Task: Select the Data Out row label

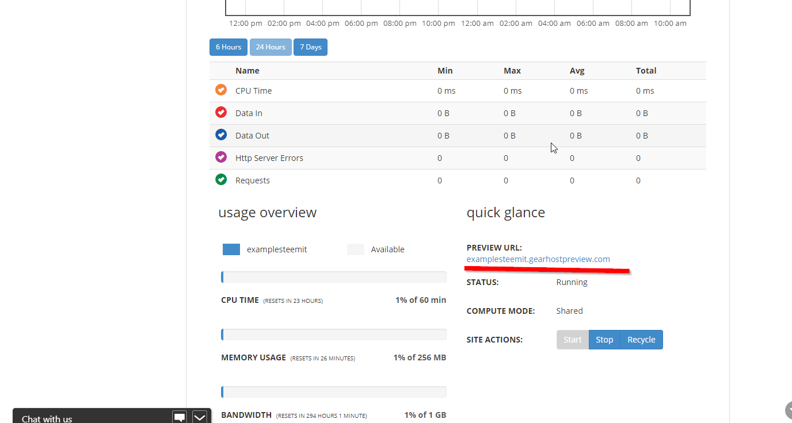Action: 252,136
